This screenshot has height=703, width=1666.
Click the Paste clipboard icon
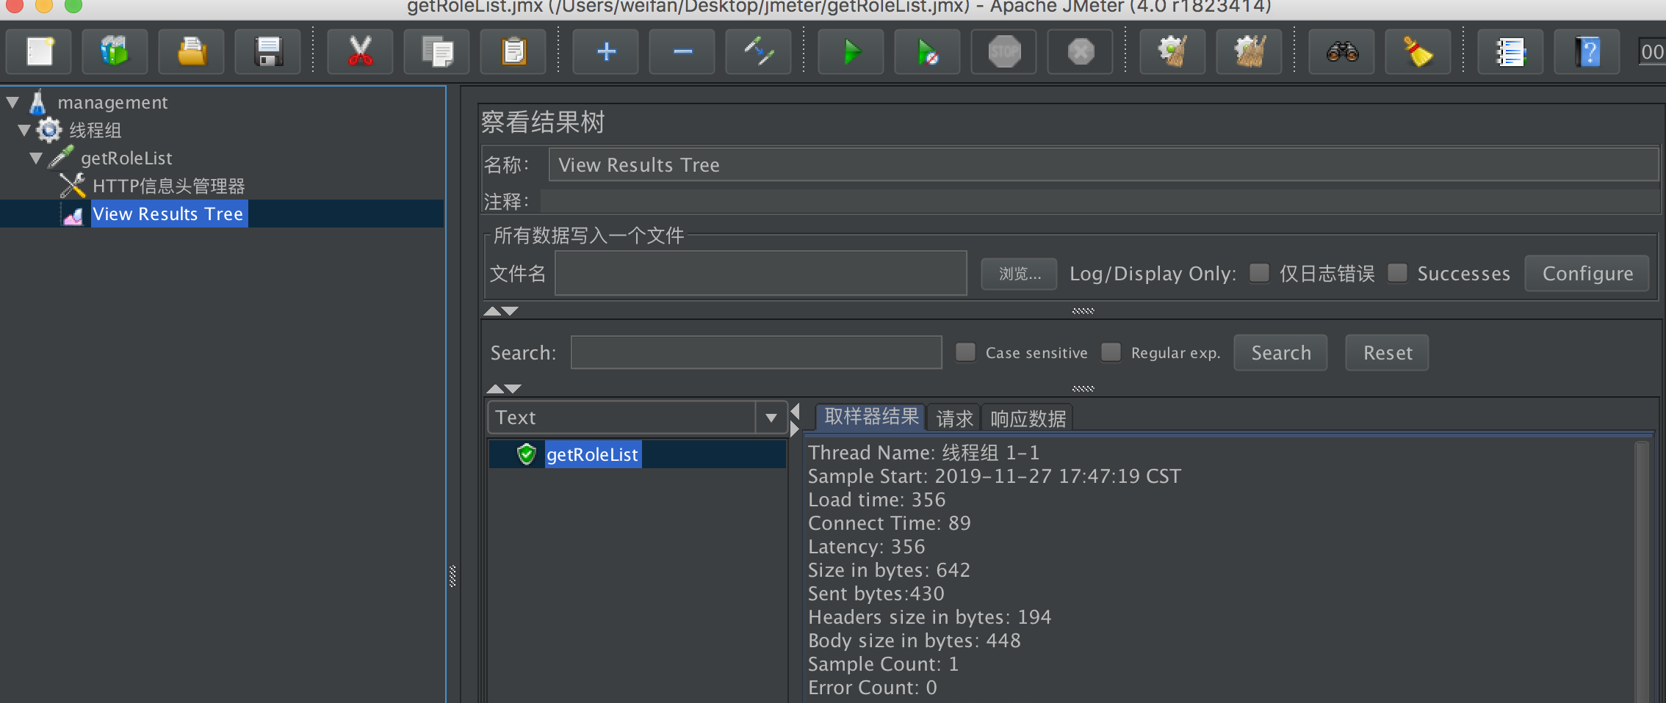513,52
